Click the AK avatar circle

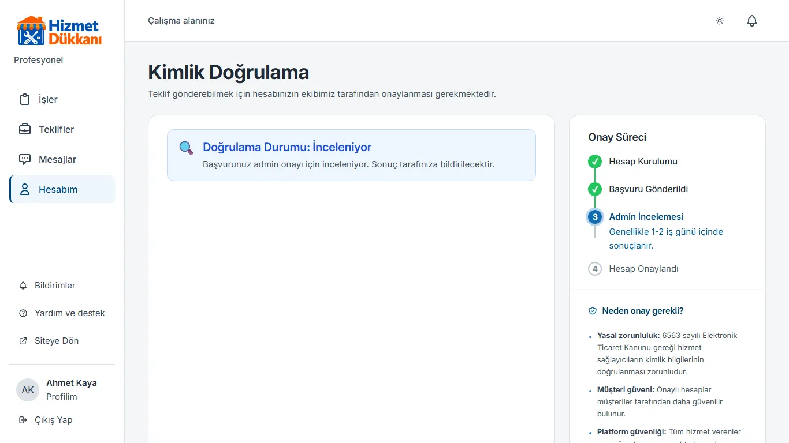click(x=28, y=390)
